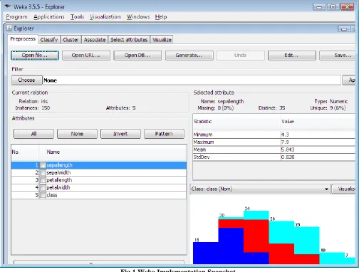Tick the sepalwidth checkbox

click(43, 172)
